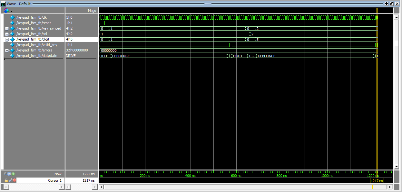Screen dimensions: 402x192
Task: Click the 32'h00000000 errors value
Action: (77, 50)
